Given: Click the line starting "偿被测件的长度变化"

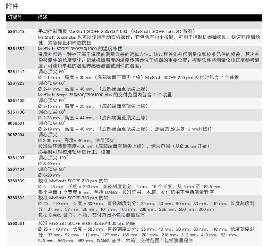Looking at the screenshot, I should [149, 60].
